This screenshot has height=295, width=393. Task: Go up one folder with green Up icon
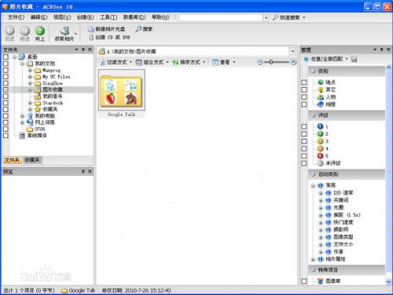click(x=40, y=31)
